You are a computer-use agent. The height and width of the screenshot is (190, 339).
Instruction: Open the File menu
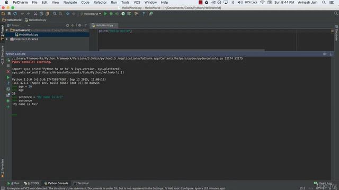point(34,2)
